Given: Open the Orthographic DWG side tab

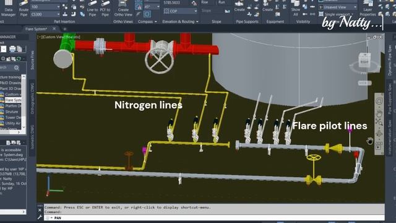Looking at the screenshot, I should click(x=32, y=98).
